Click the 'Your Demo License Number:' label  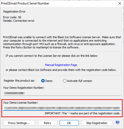point(20,103)
